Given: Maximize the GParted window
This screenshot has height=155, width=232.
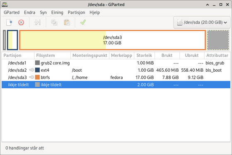Looking at the screenshot, I should [221, 5].
